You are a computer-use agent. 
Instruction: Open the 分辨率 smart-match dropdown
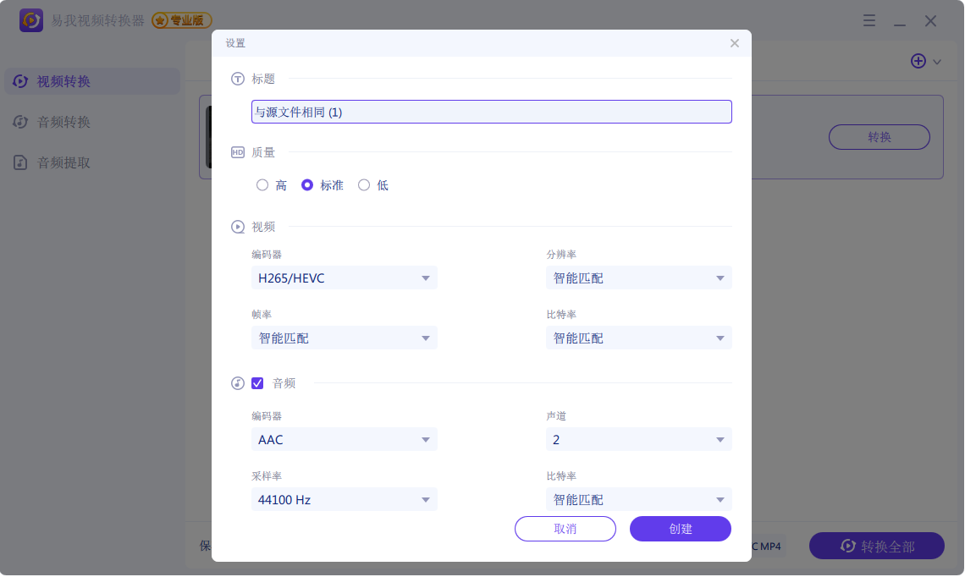[x=638, y=278]
